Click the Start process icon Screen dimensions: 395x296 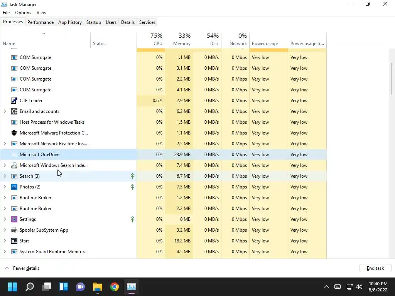14,241
